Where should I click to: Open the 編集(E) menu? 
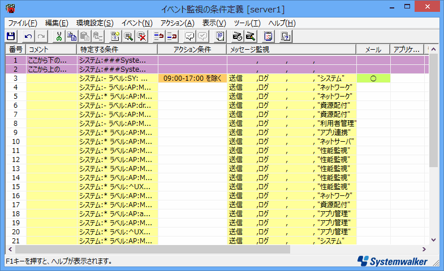(x=57, y=23)
